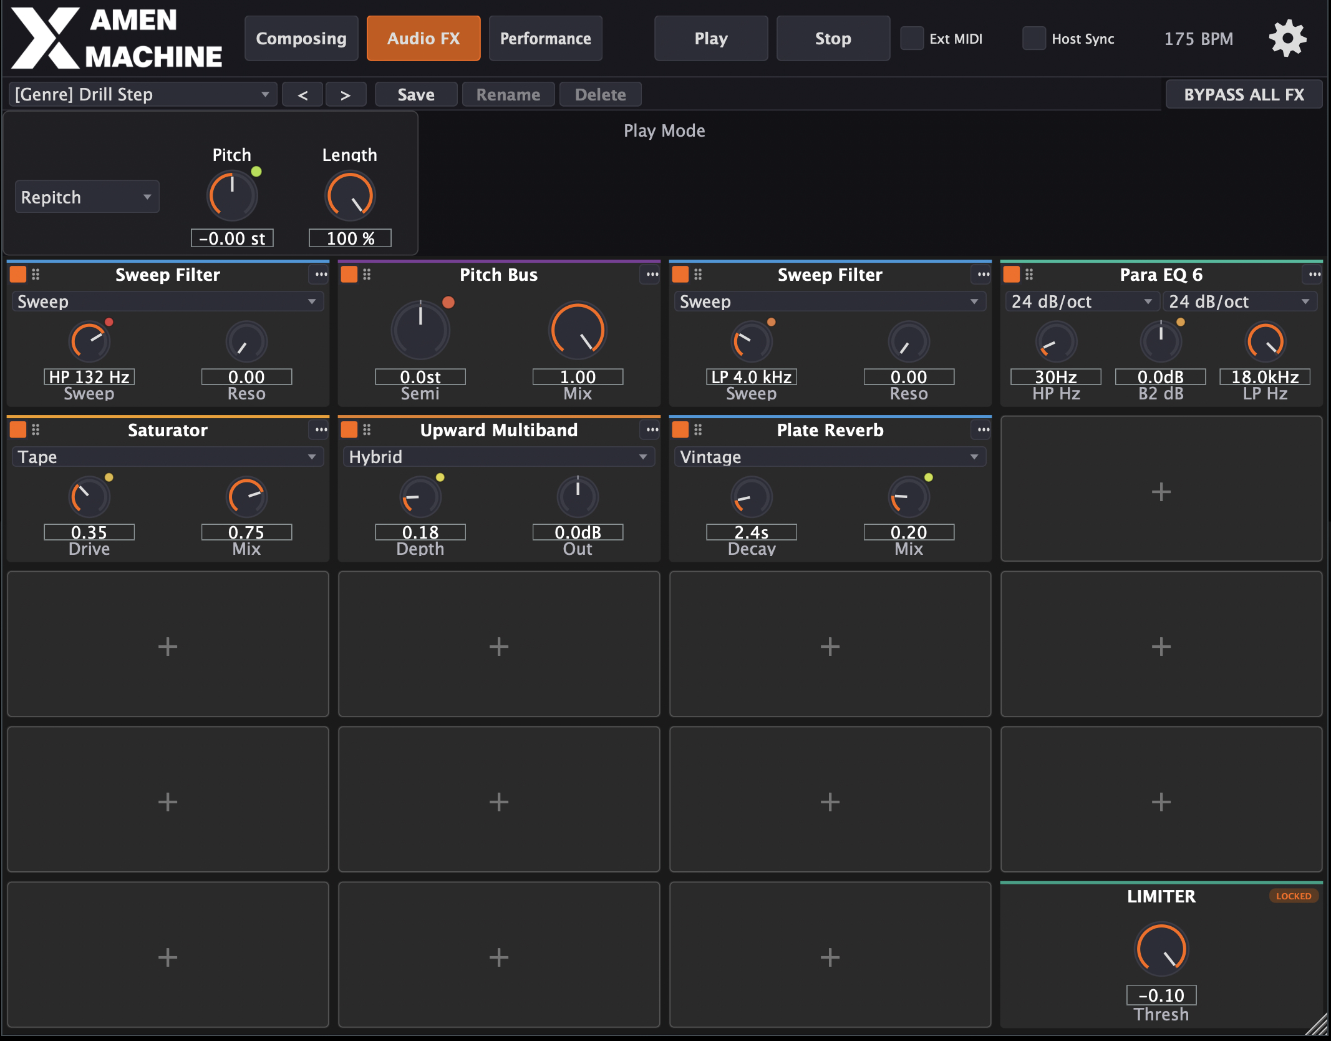Click the Play button
The width and height of the screenshot is (1331, 1041).
click(x=711, y=39)
